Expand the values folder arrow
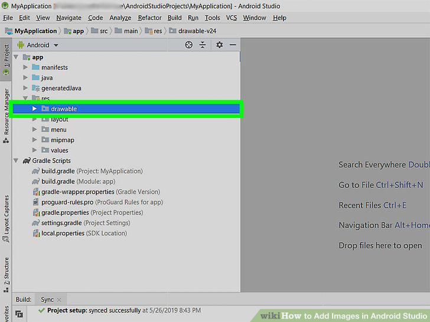This screenshot has height=322, width=430. point(34,150)
